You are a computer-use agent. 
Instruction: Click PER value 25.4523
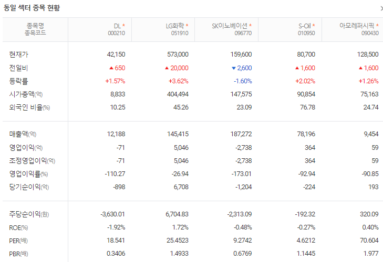coord(178,241)
